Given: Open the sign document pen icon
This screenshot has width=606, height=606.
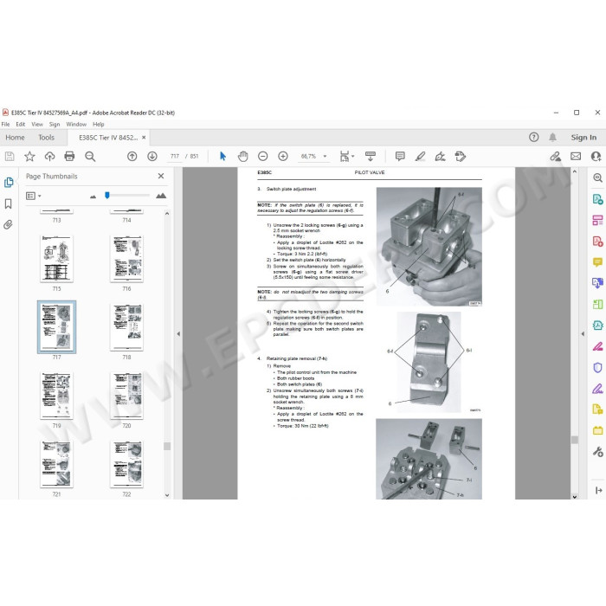Looking at the screenshot, I should tap(440, 157).
